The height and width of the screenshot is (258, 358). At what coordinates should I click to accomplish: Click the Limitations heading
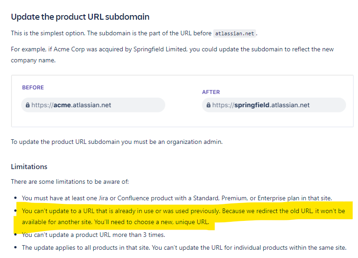tap(29, 166)
